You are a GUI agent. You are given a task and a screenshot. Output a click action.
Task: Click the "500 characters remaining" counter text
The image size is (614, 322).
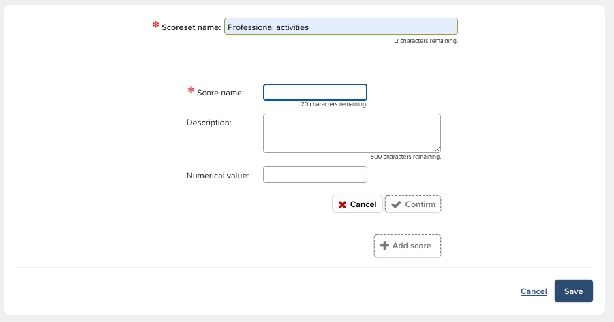click(x=405, y=157)
